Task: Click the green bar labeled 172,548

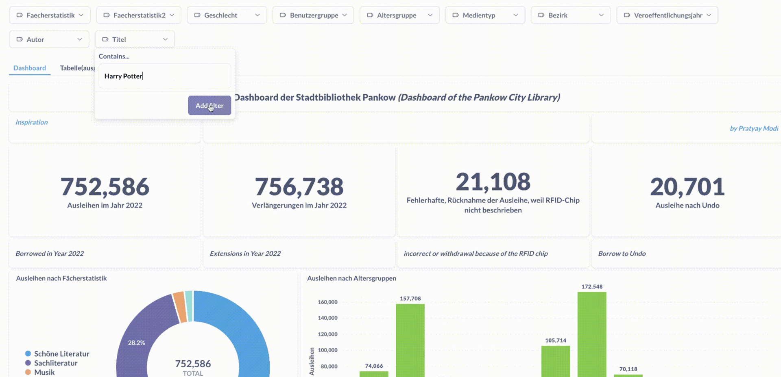Action: point(592,334)
